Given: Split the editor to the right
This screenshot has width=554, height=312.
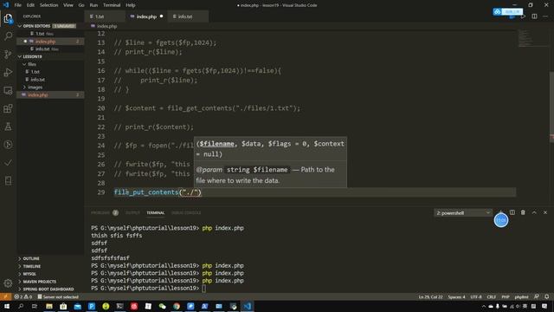Looking at the screenshot, I should 534,16.
